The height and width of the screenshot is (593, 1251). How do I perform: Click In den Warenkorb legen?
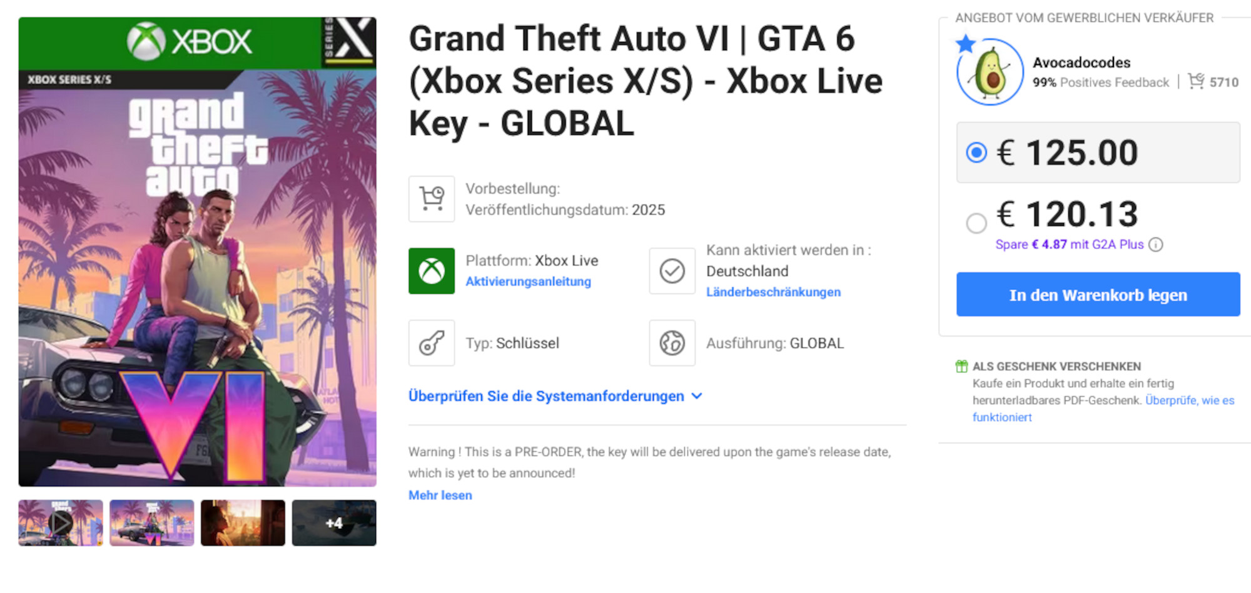[1098, 294]
